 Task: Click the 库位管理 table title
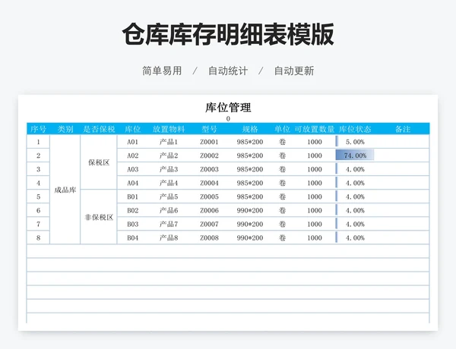[228, 108]
